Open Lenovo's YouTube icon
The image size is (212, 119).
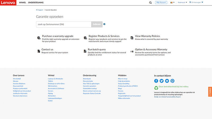(x=167, y=81)
